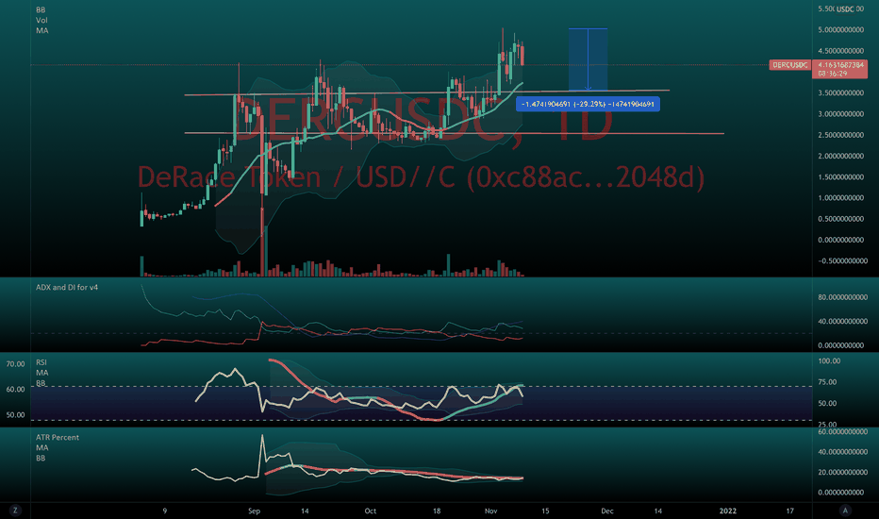Click the 'ADX and DI for v4' indicator title
This screenshot has width=879, height=519.
pyautogui.click(x=67, y=287)
